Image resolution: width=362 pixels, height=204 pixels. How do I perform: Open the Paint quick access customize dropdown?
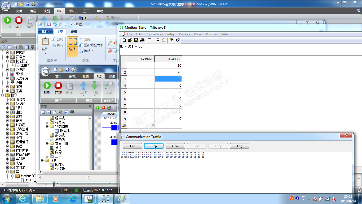click(x=66, y=24)
